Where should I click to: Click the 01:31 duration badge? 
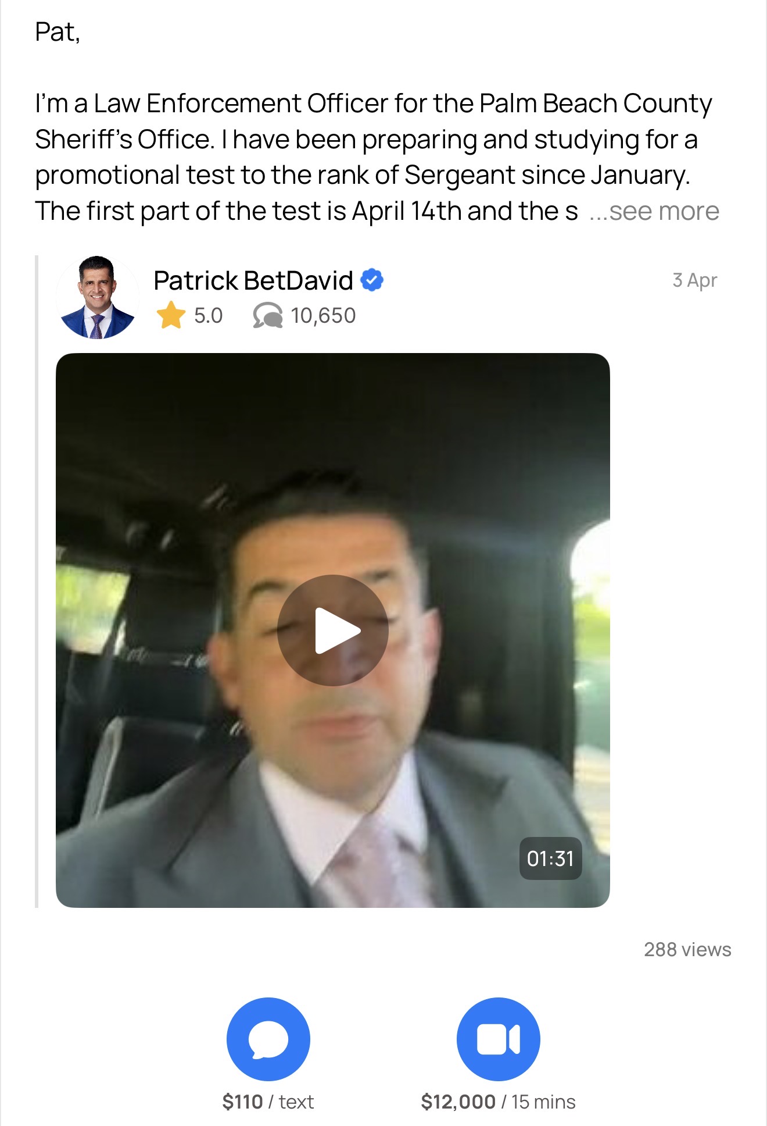tap(550, 858)
